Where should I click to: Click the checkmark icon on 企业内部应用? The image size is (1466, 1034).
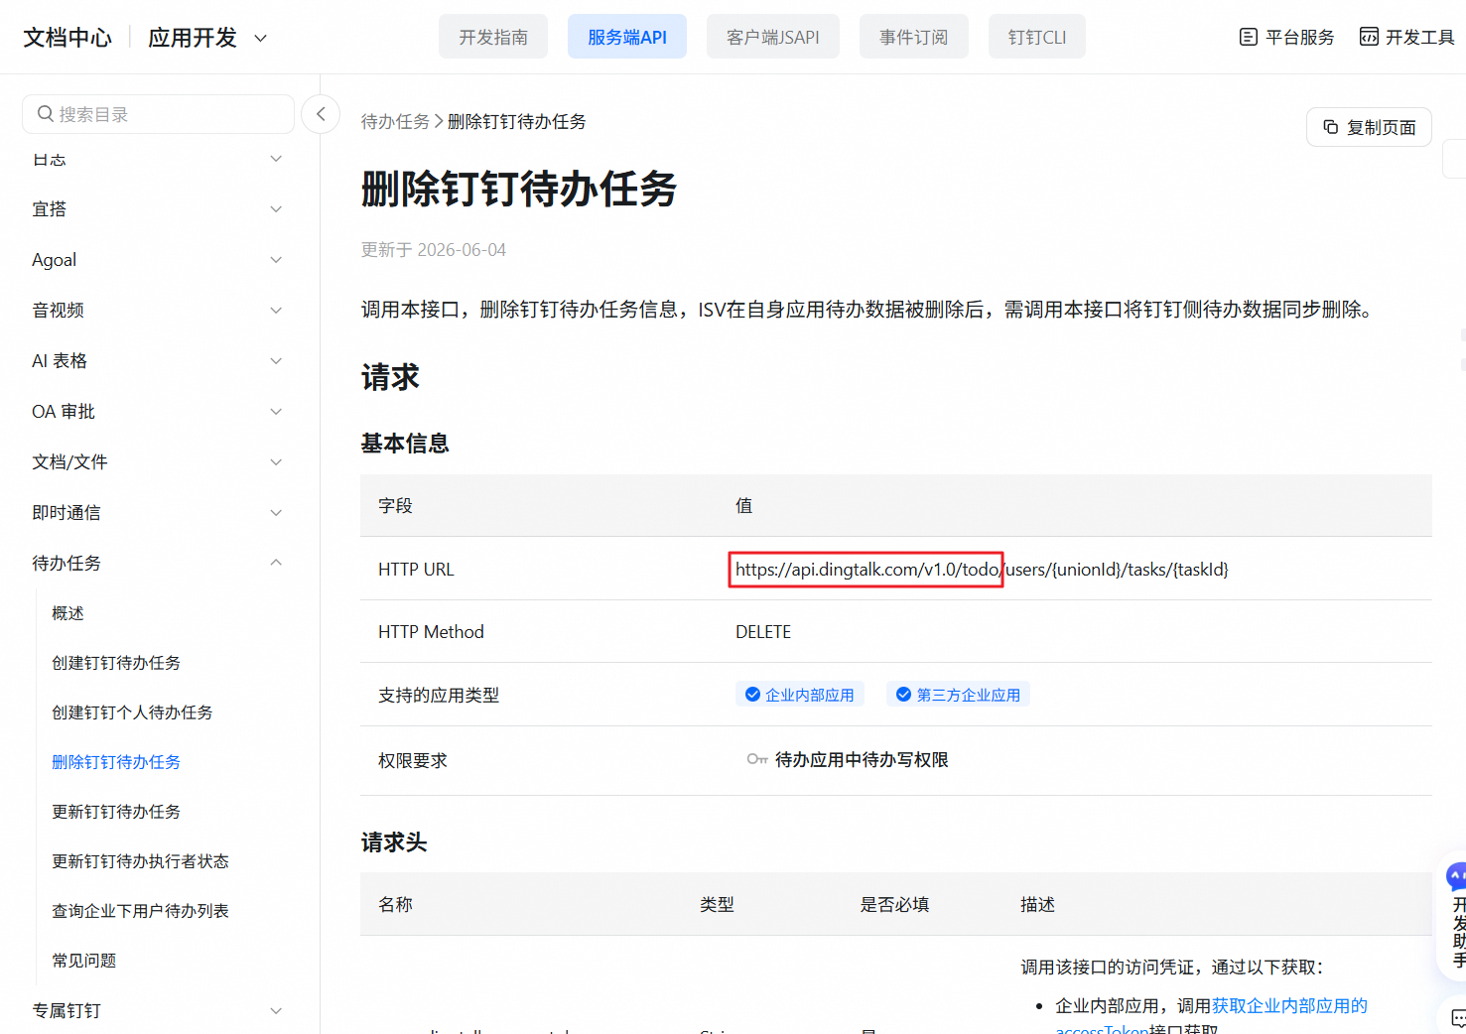752,695
